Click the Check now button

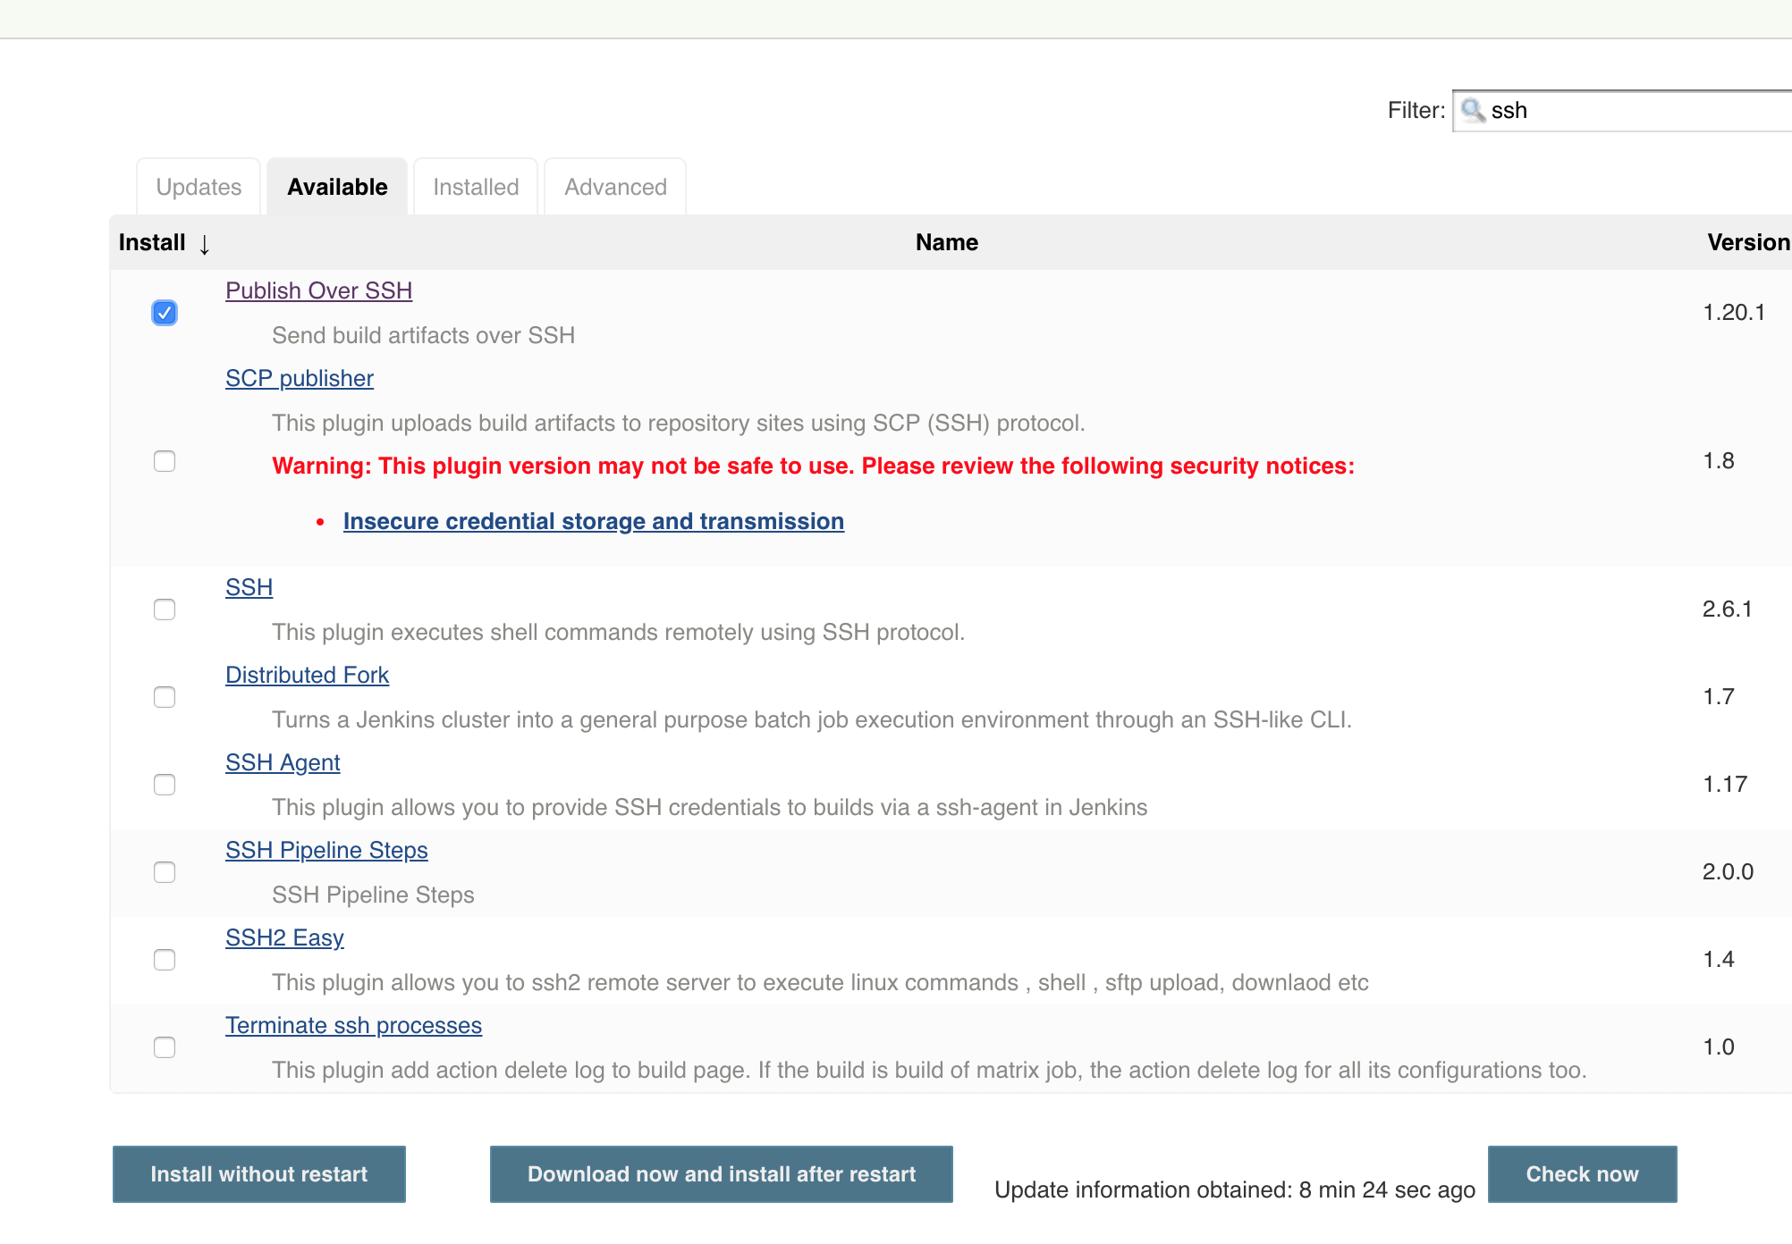(1582, 1174)
